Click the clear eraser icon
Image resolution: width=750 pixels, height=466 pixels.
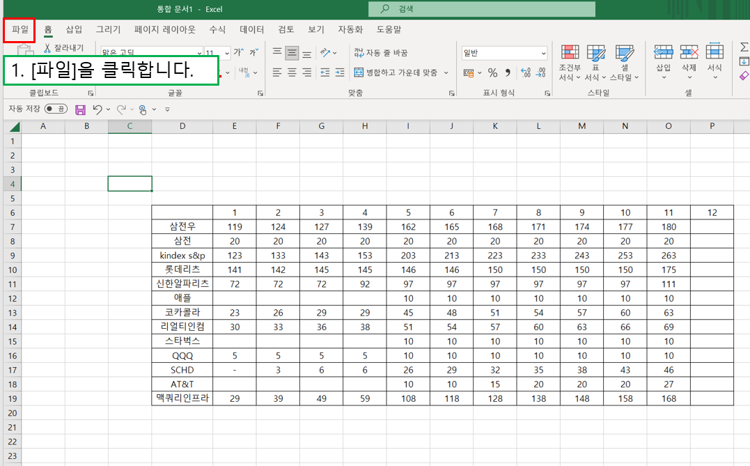(744, 76)
